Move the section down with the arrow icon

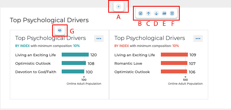[x=156, y=14]
